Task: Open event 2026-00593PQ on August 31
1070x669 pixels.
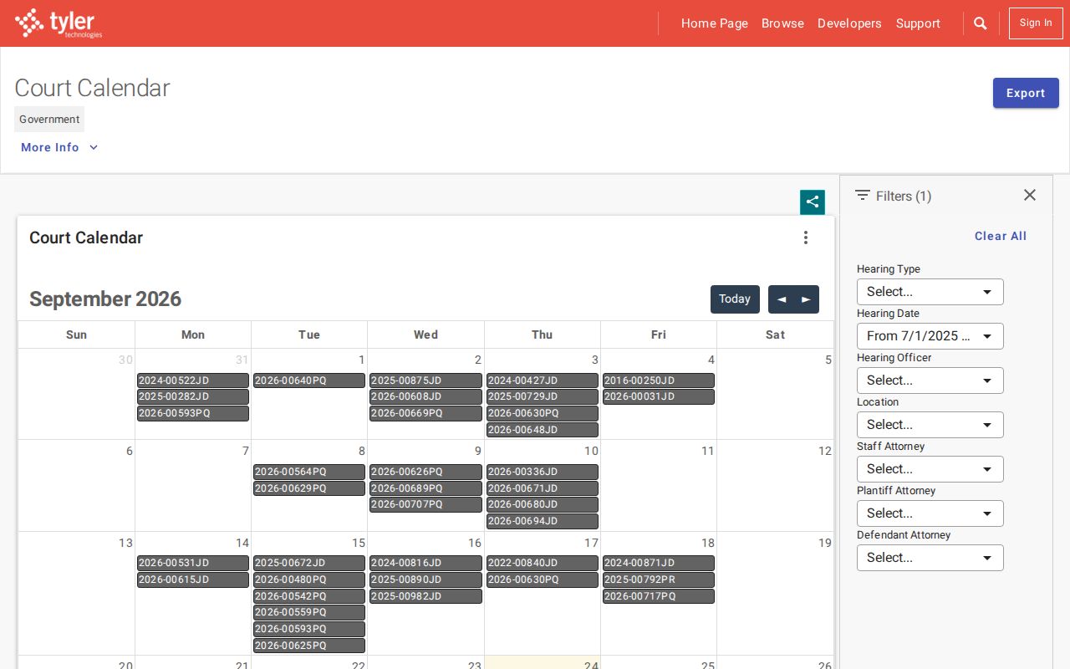Action: [193, 413]
